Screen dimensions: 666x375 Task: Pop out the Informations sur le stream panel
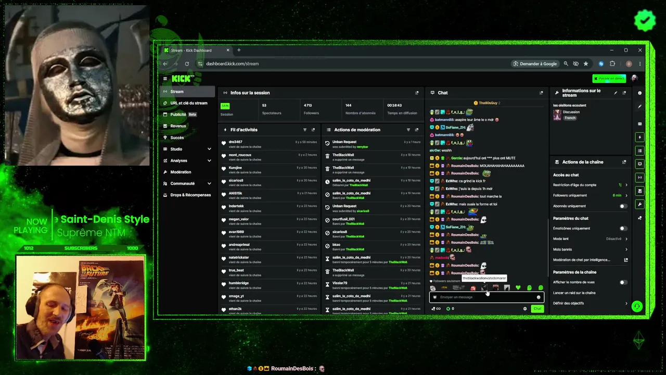(624, 93)
